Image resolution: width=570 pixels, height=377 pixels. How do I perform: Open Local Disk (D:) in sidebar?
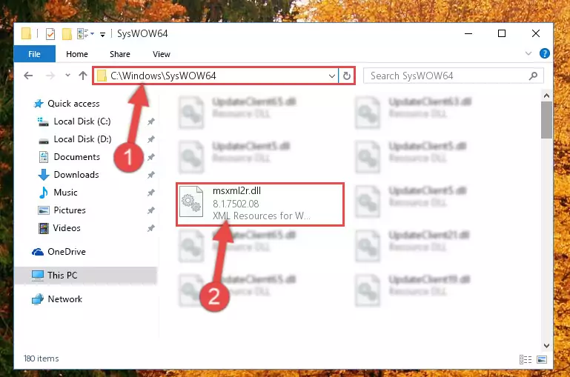click(x=82, y=139)
